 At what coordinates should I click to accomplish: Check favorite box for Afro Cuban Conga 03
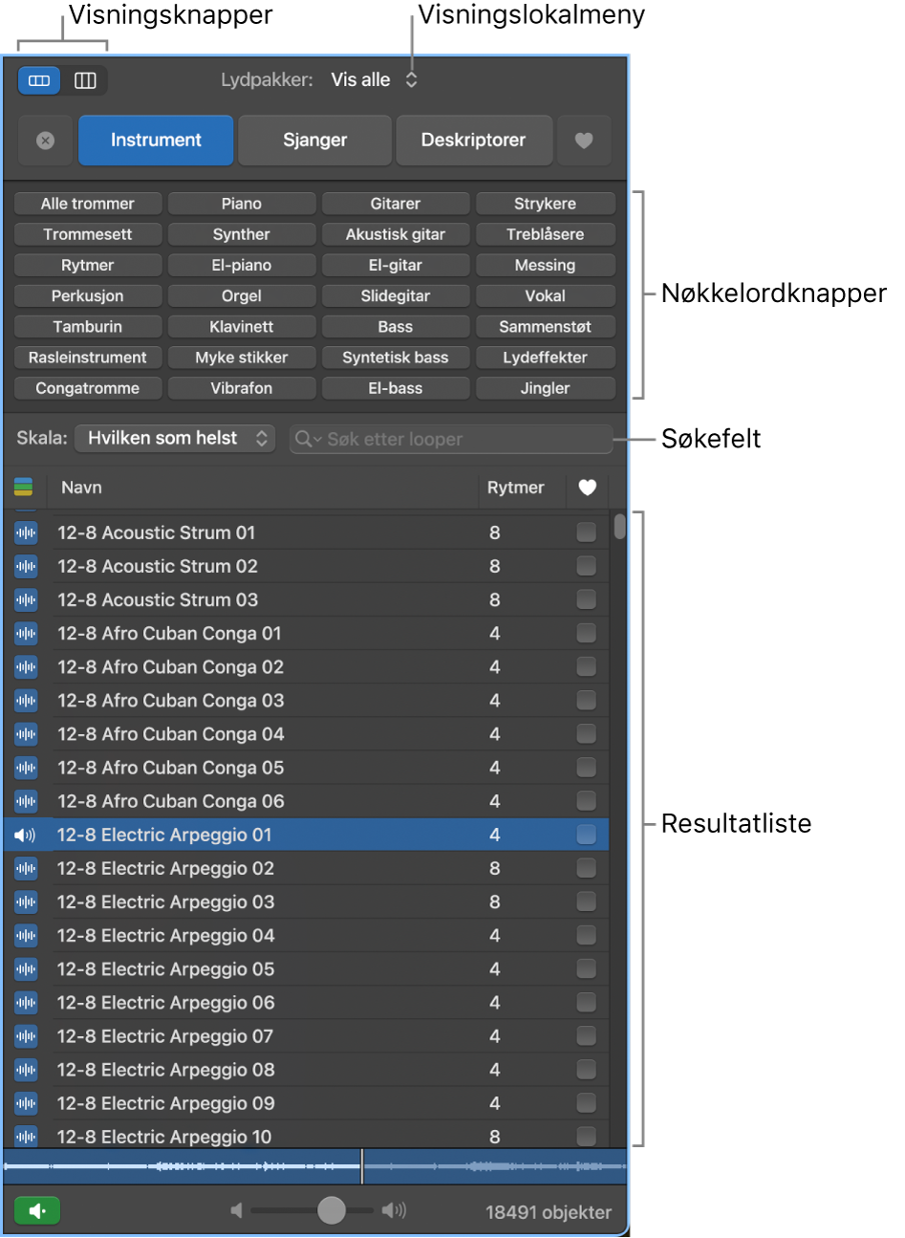pos(586,701)
